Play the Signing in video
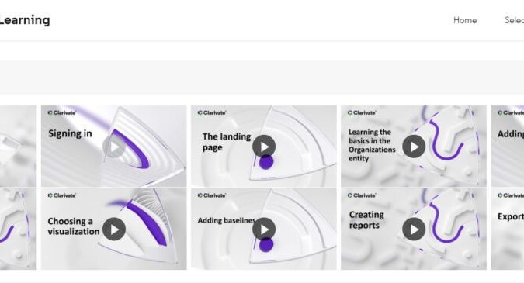Viewport: 524px width, 283px height. coord(114,147)
